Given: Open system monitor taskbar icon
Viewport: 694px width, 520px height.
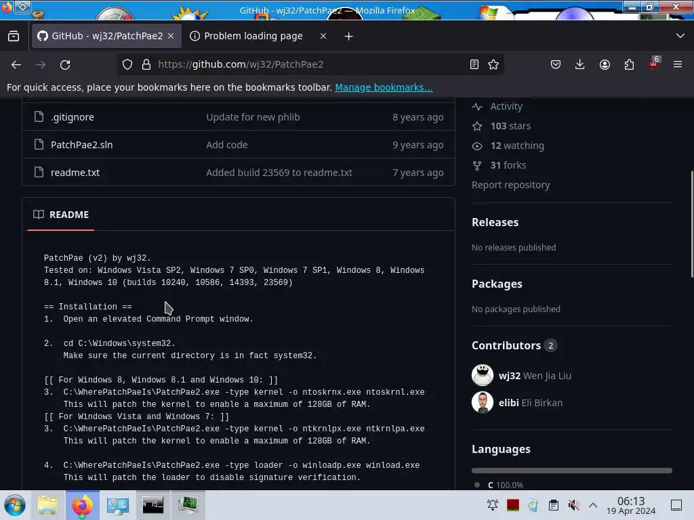Looking at the screenshot, I should coord(188,505).
